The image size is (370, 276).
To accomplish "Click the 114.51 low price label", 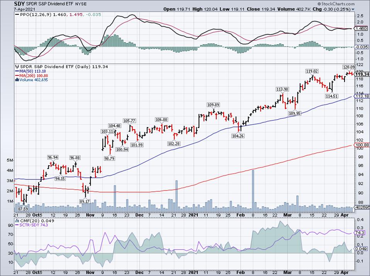I will 332,96.
